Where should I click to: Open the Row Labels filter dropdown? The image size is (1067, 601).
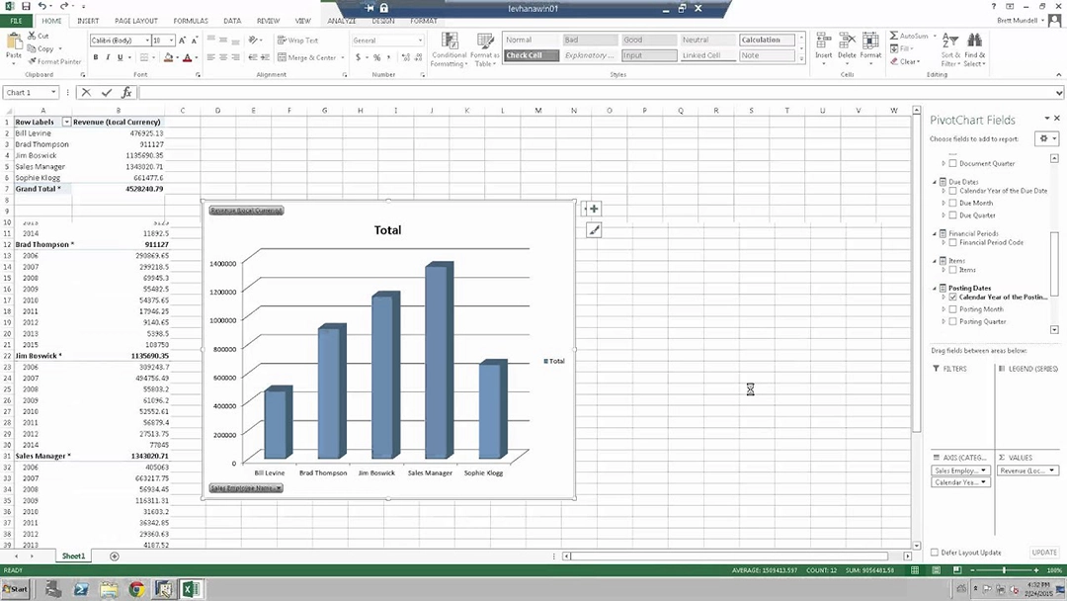pyautogui.click(x=66, y=122)
